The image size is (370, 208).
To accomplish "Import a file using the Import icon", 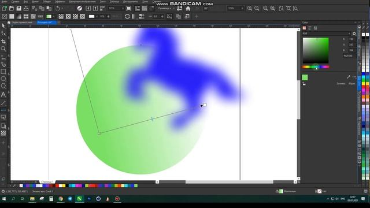I will pyautogui.click(x=88, y=9).
